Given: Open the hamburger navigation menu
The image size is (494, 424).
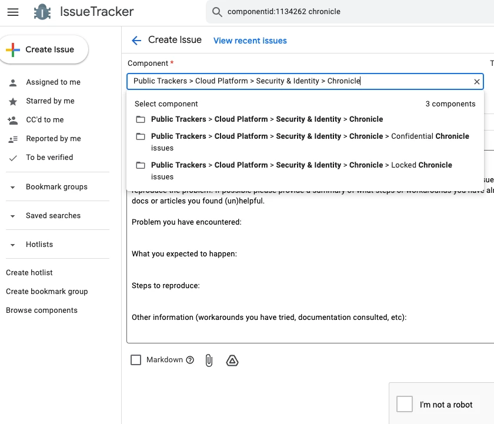Looking at the screenshot, I should (x=13, y=12).
